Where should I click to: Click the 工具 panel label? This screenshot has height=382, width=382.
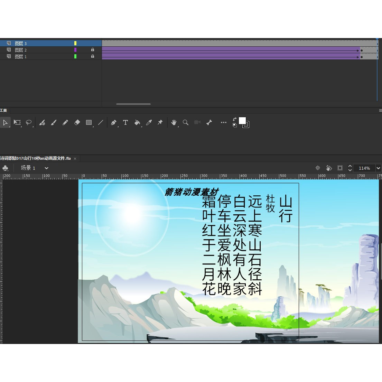point(4,110)
